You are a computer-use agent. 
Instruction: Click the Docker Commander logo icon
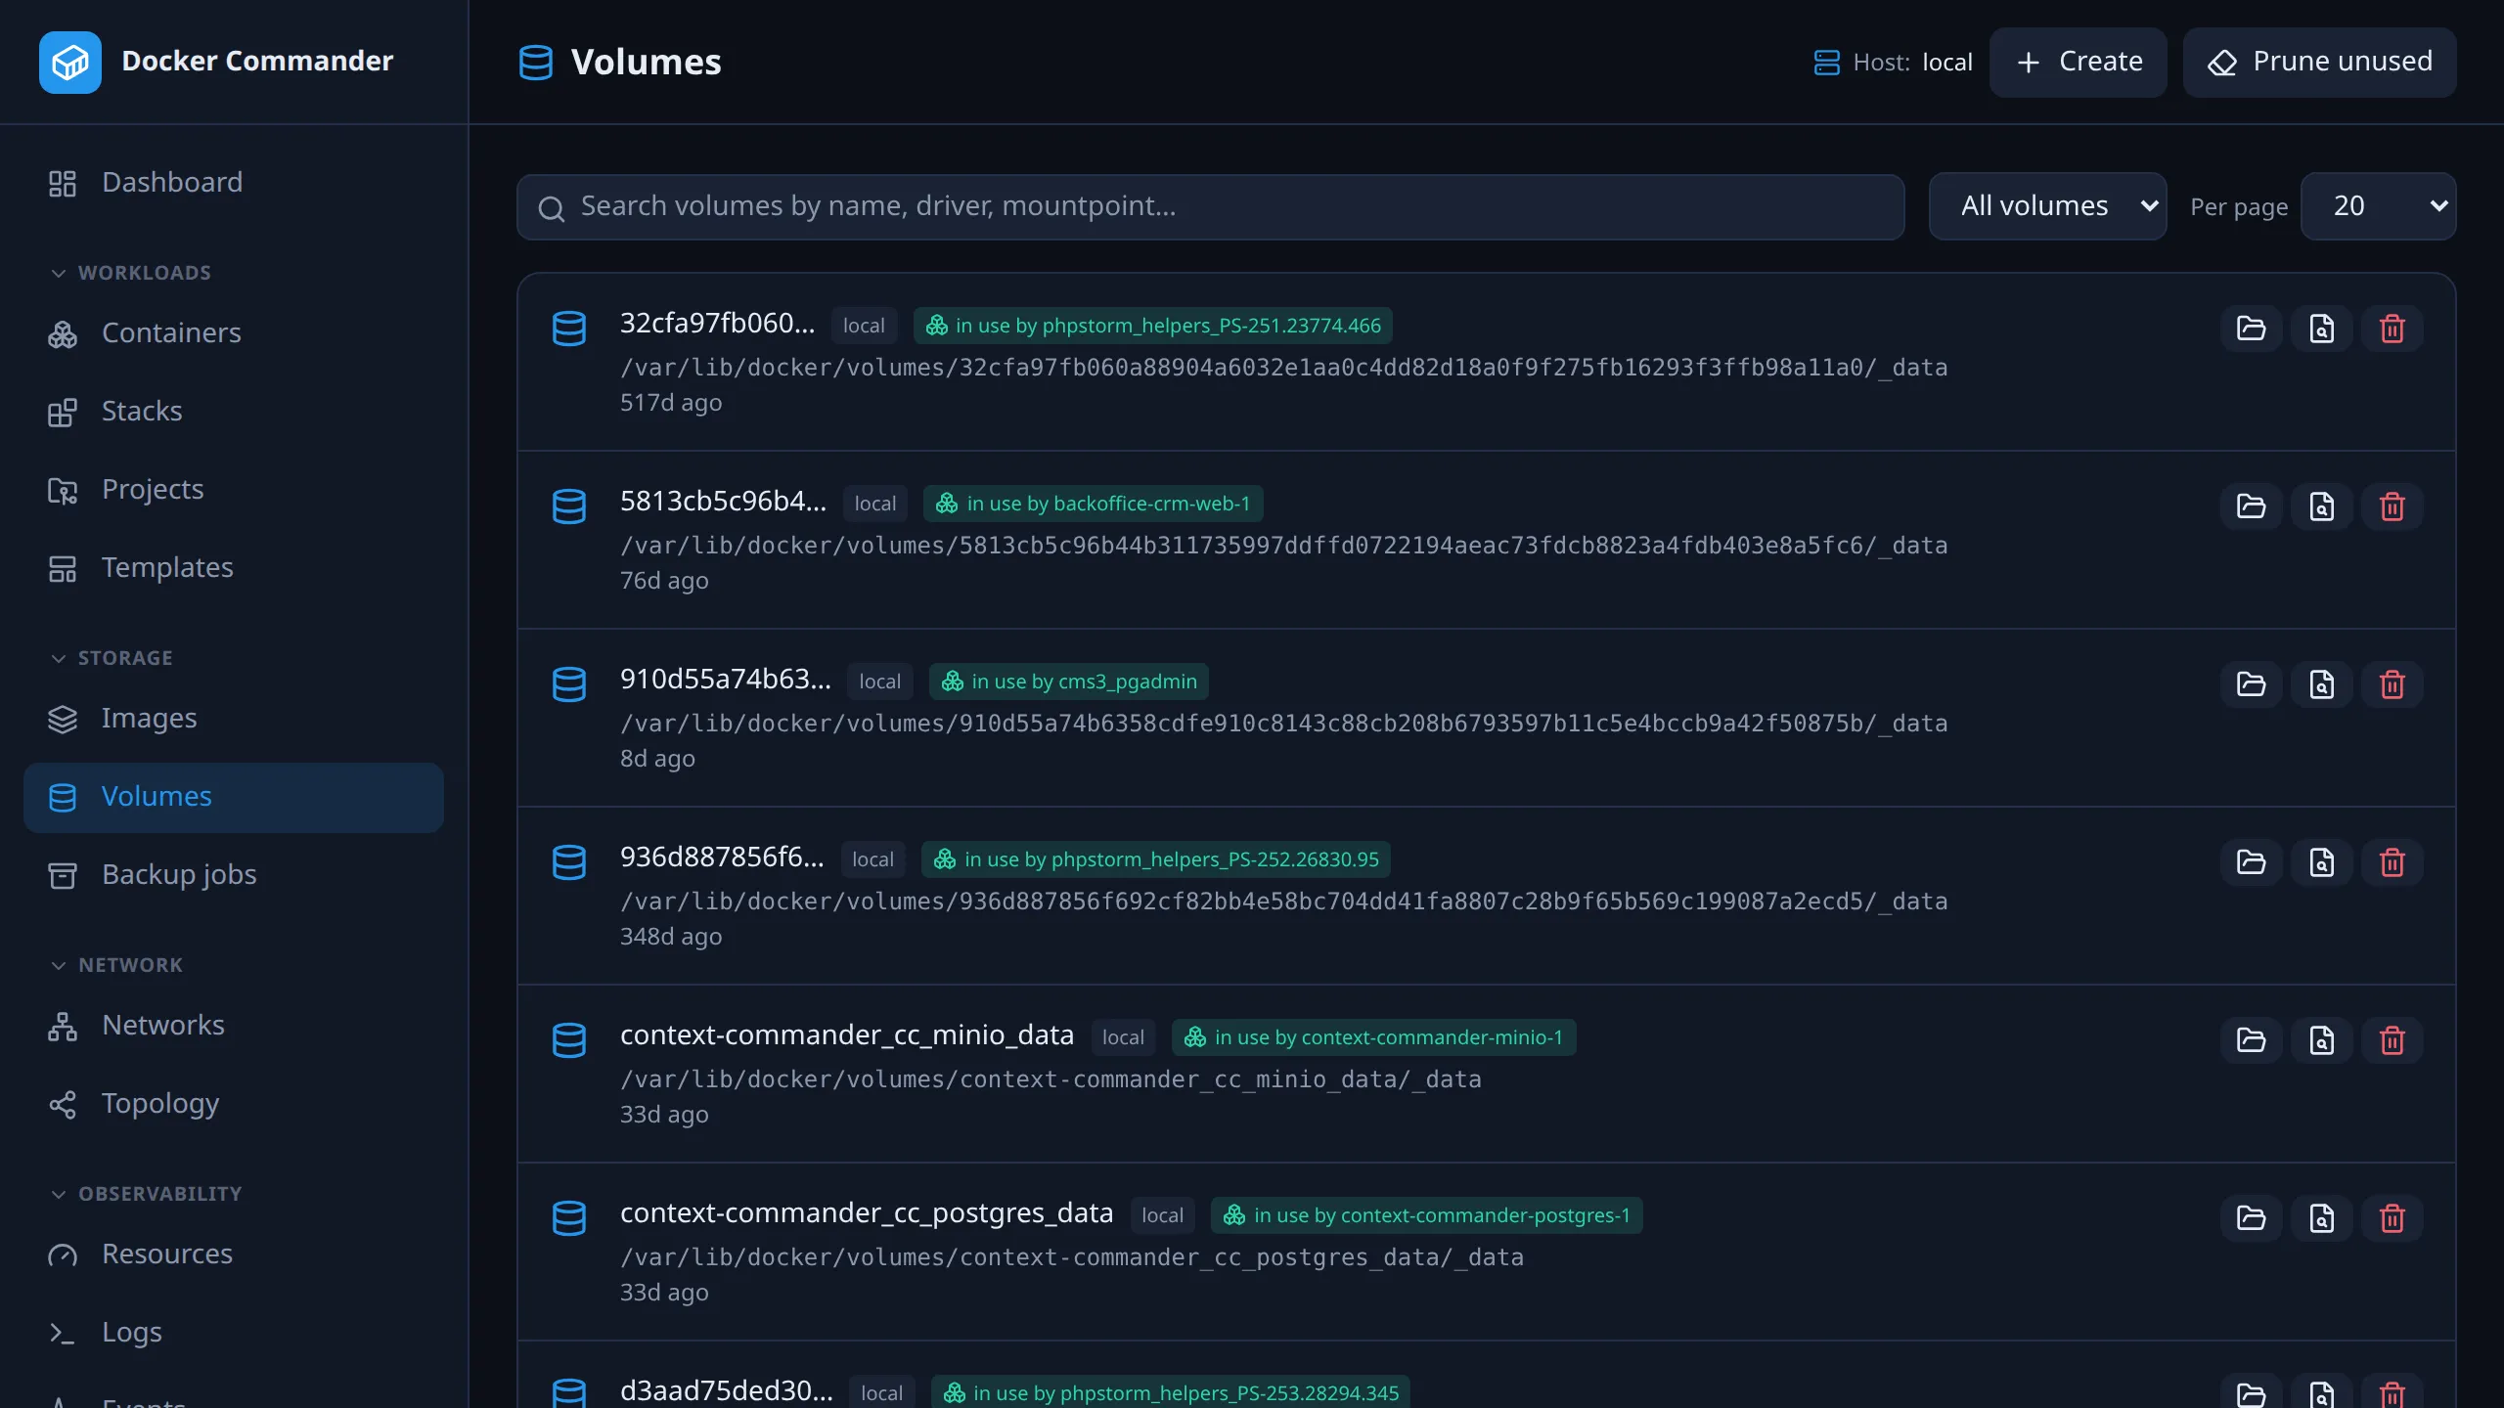[x=69, y=62]
